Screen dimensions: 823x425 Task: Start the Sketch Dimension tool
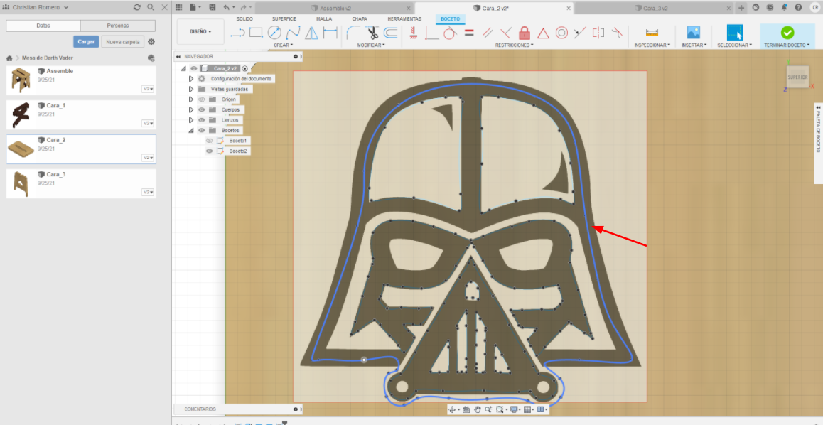[x=330, y=33]
